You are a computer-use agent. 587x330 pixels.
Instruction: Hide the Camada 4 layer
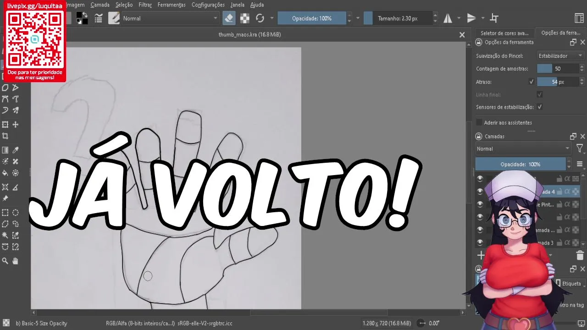pyautogui.click(x=480, y=192)
